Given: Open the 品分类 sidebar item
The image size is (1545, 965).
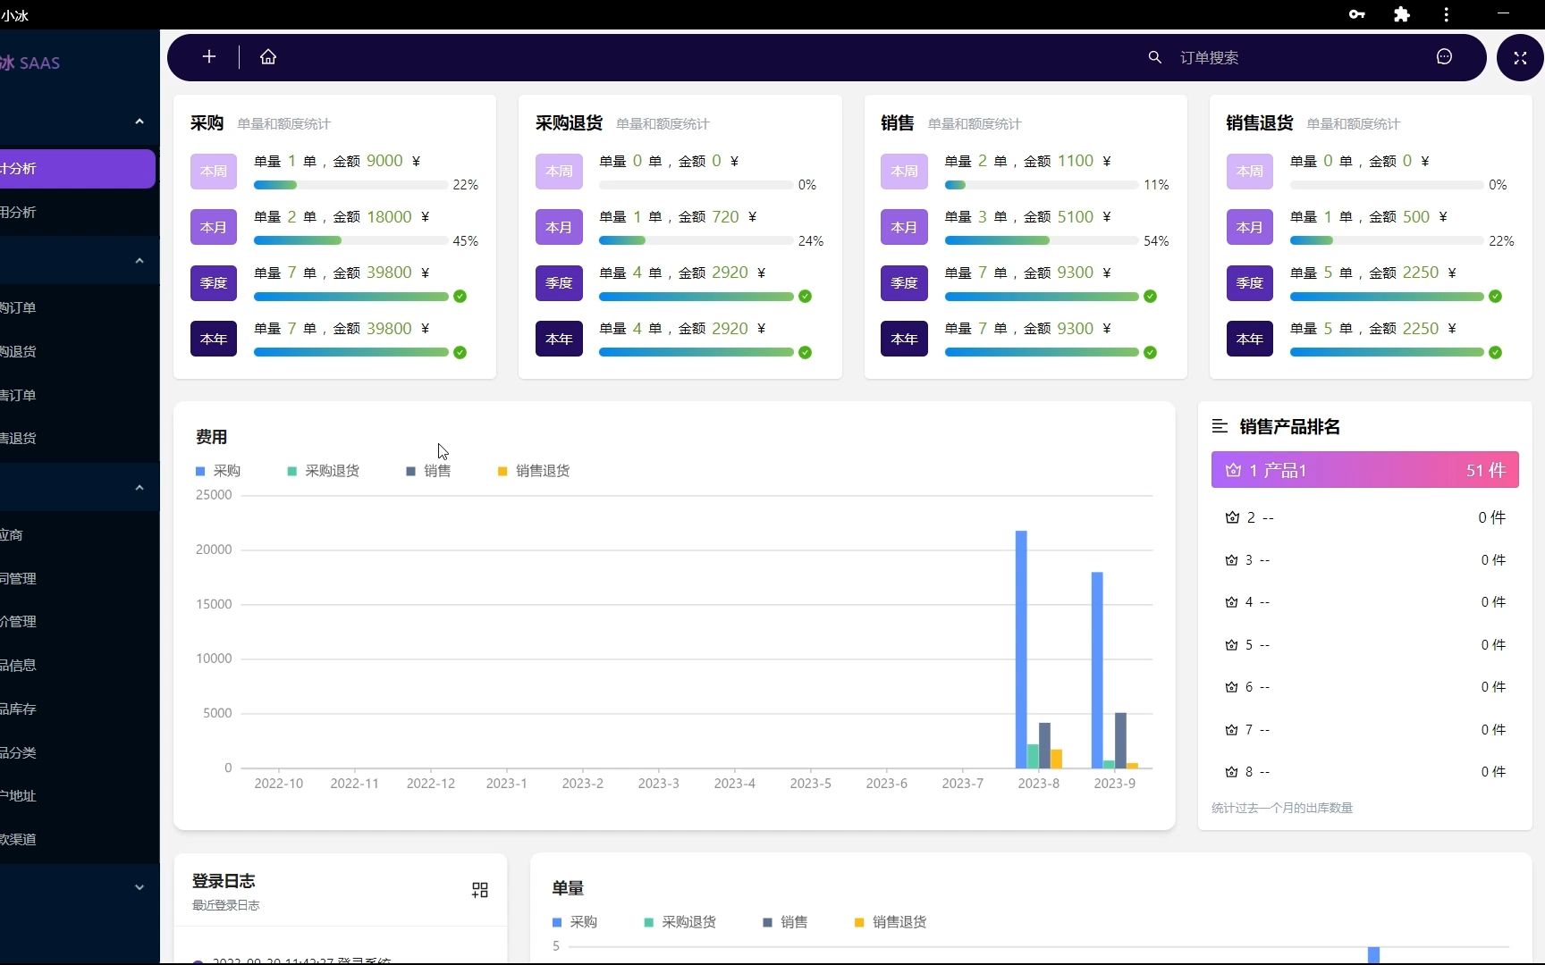Looking at the screenshot, I should (80, 753).
